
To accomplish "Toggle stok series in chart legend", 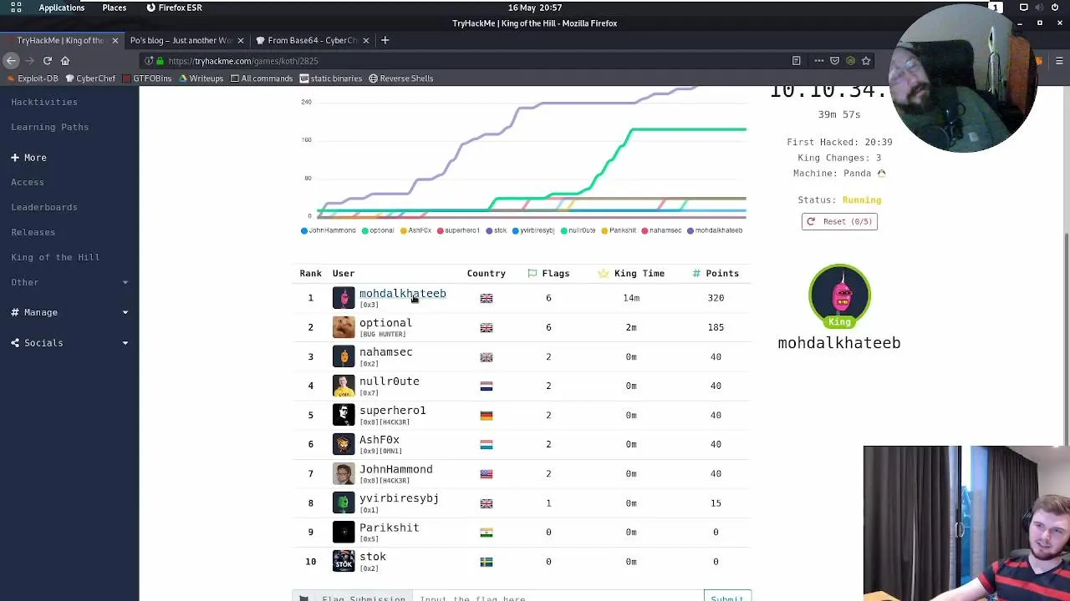I will pos(497,230).
